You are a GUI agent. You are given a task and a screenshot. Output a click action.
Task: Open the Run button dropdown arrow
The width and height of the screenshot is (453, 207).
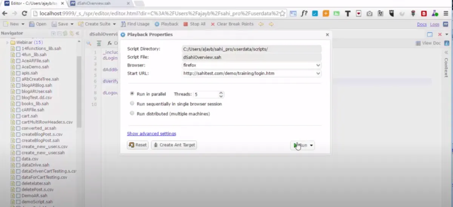[312, 145]
